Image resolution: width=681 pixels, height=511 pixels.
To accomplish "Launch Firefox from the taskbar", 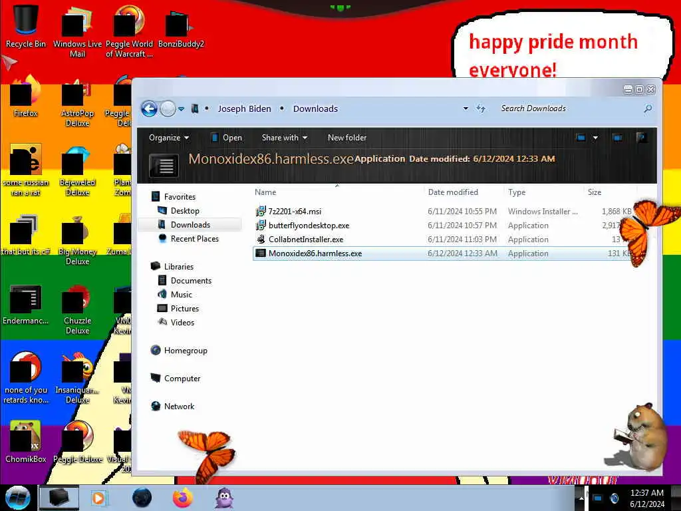I will click(183, 498).
